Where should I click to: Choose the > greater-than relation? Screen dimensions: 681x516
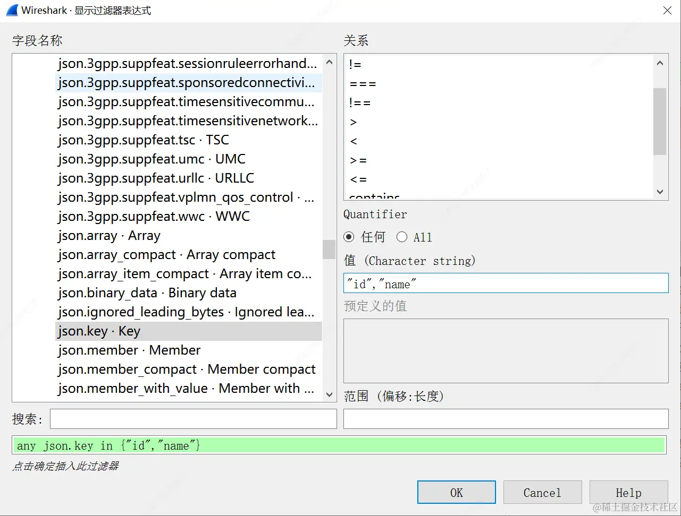[354, 122]
